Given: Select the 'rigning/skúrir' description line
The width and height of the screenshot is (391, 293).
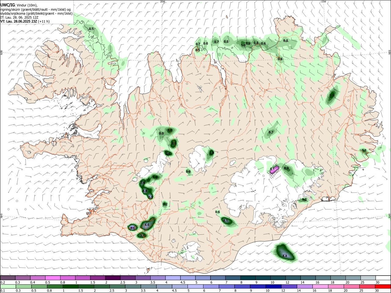Looking at the screenshot, I should point(35,9).
